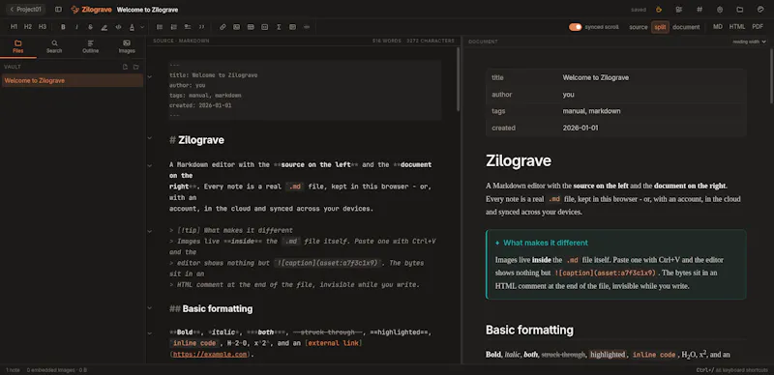Open the folder icon in header
The width and height of the screenshot is (774, 375).
(x=740, y=10)
